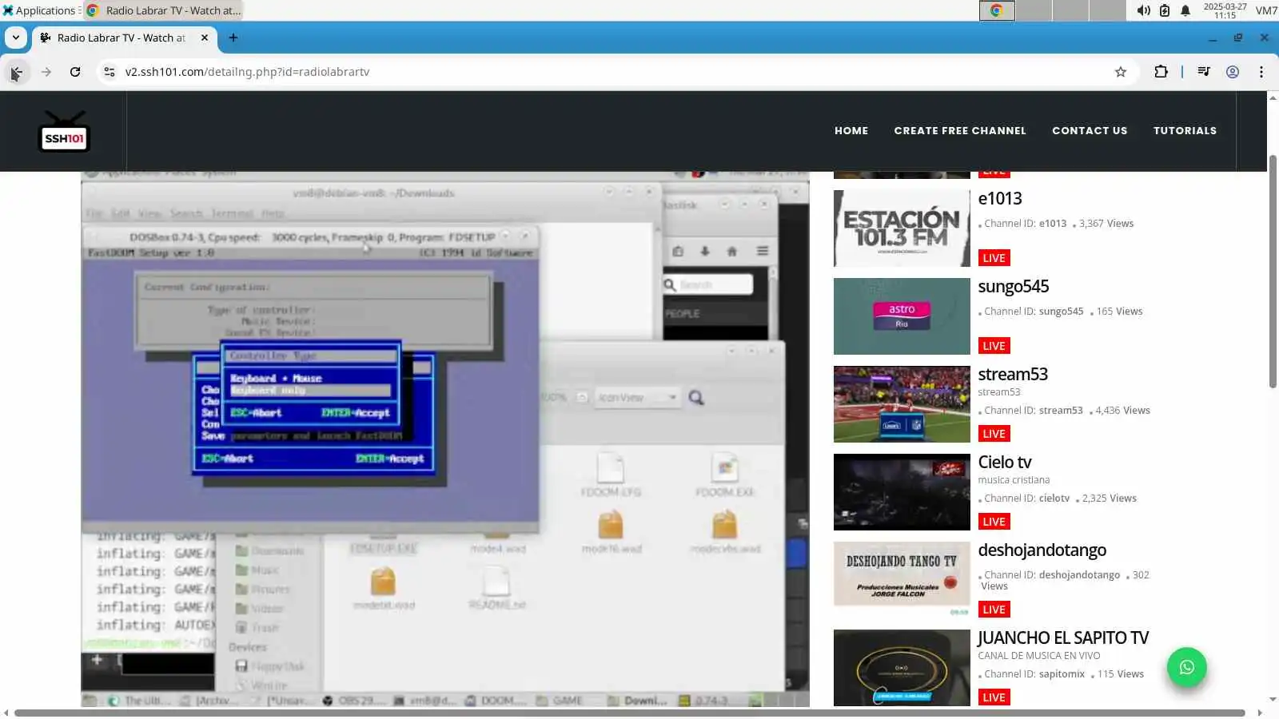Click the Chrome icon in the top panel
Screen dimensions: 1279x719
[x=997, y=10]
